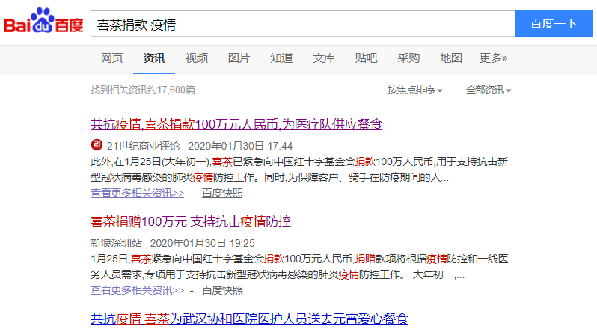Open article 喜茶捐赠100万元 支持抗击疫情防控
This screenshot has height=329, width=597.
pos(191,221)
